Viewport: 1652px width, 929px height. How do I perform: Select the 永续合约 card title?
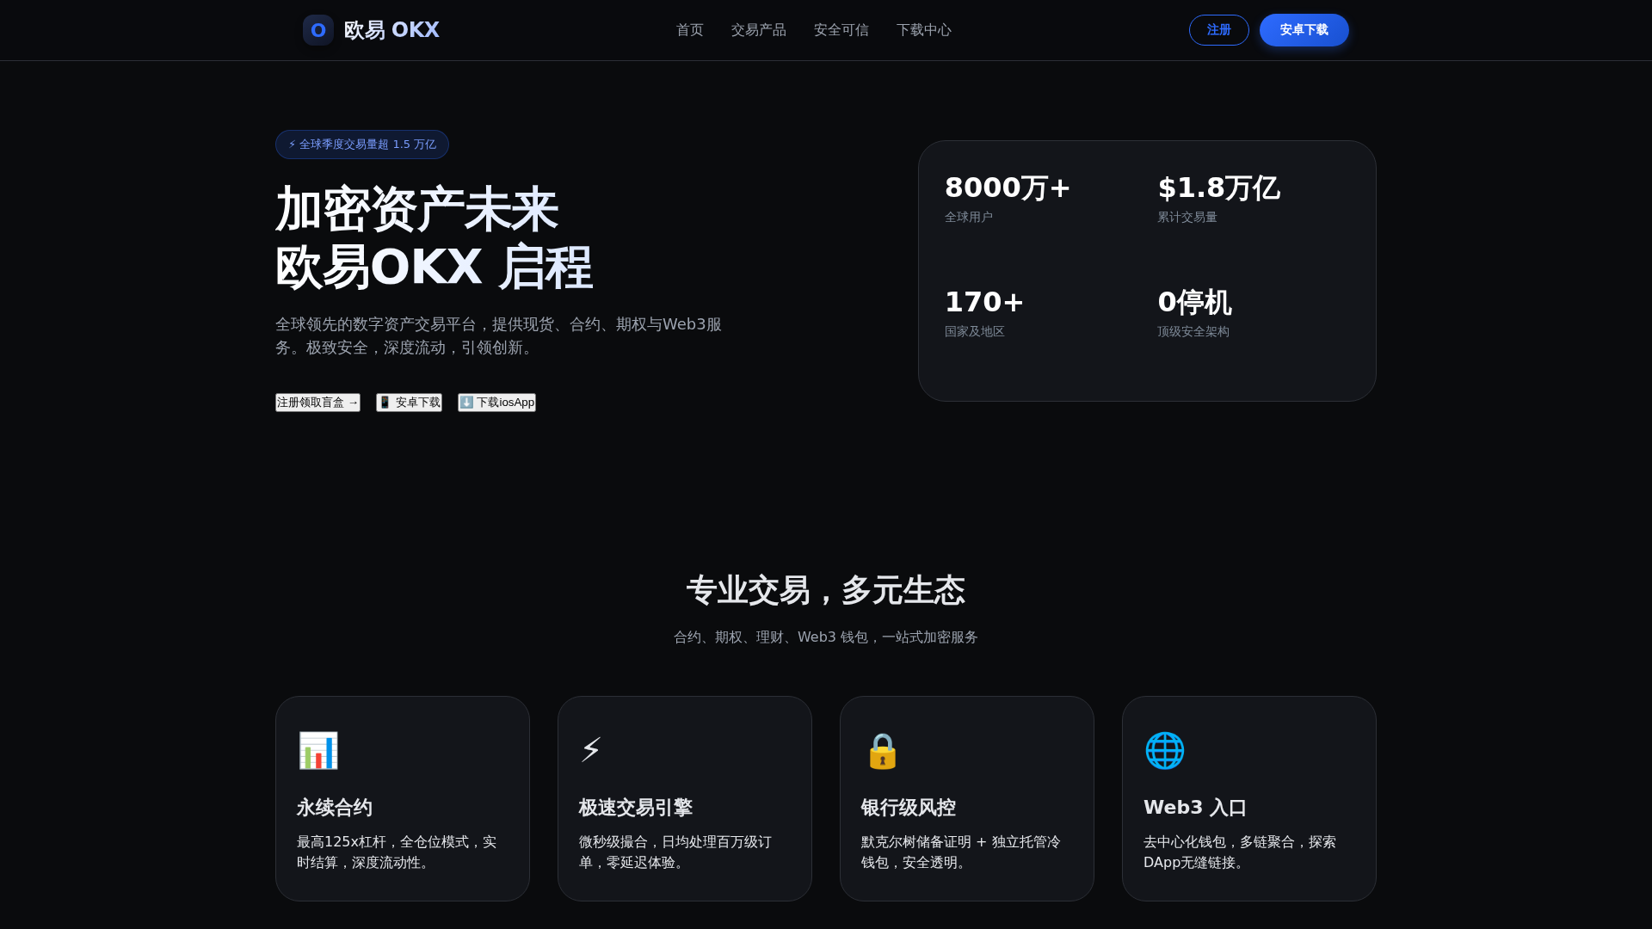click(x=335, y=808)
